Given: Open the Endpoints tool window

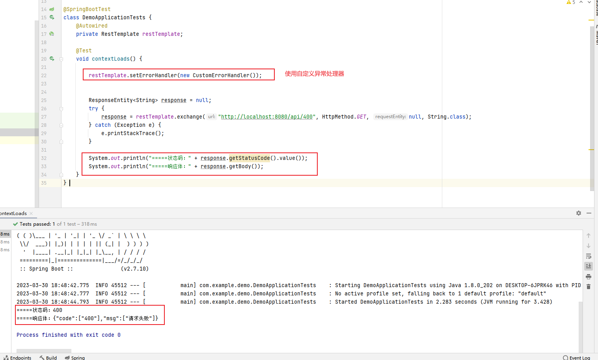Looking at the screenshot, I should tap(18, 358).
